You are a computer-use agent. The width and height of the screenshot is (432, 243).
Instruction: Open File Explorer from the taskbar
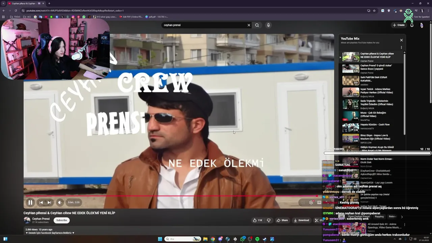pyautogui.click(x=205, y=239)
